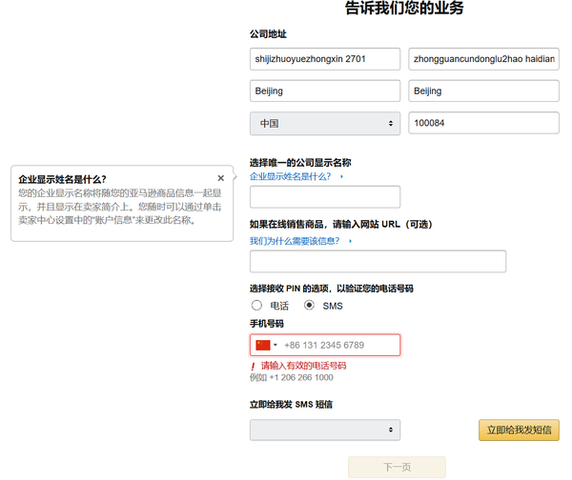This screenshot has height=480, width=572.
Task: Open the 我们为什么需要该信息? link
Action: [295, 241]
